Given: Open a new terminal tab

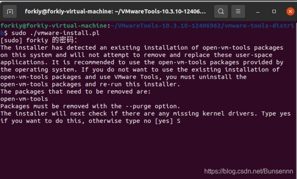Looking at the screenshot, I should 10,11.
